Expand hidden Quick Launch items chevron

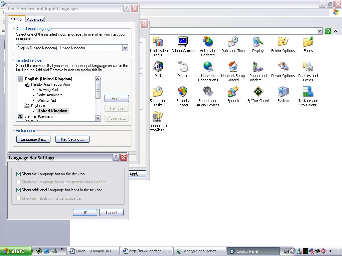tap(62, 249)
